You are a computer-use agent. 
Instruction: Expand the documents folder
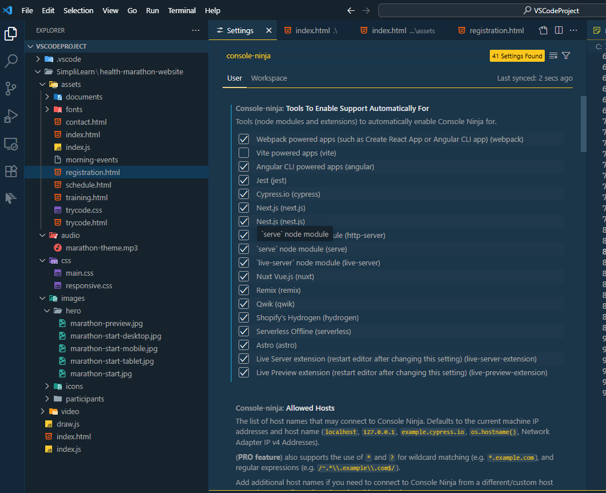point(47,97)
